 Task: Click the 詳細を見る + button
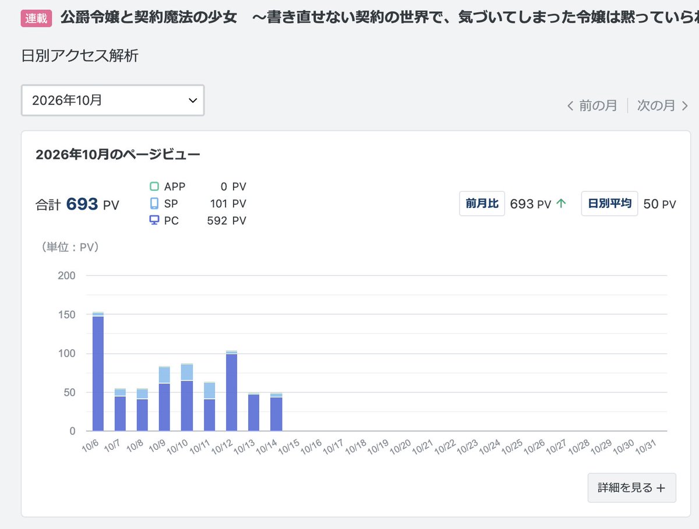[632, 488]
